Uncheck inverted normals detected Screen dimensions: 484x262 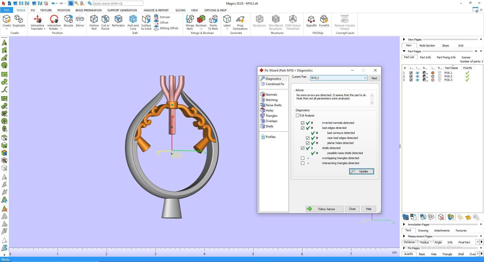click(302, 123)
